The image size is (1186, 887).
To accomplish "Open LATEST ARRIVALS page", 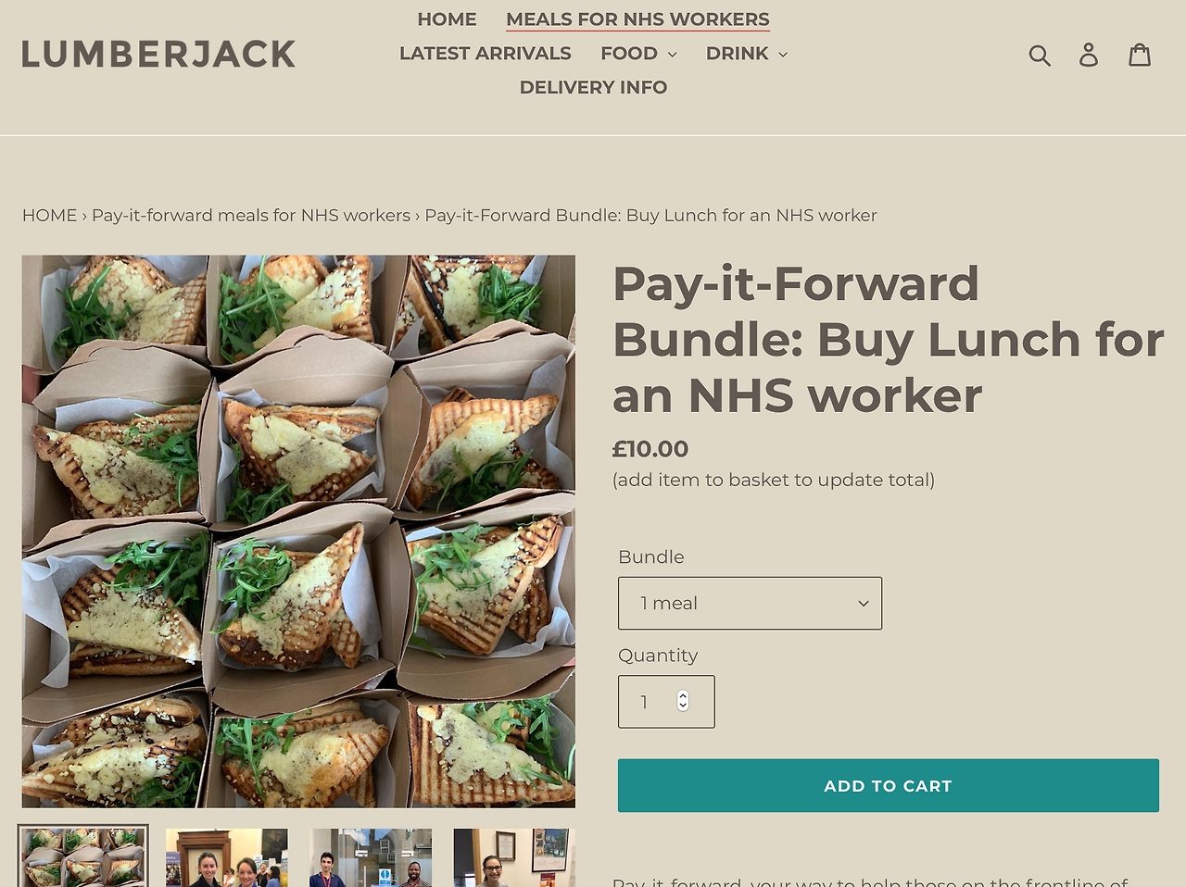I will coord(486,54).
